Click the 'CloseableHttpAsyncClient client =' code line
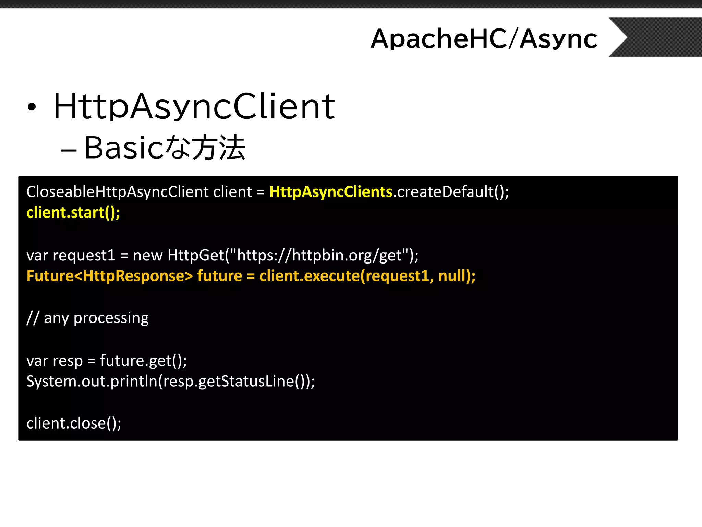This screenshot has width=702, height=527. (x=268, y=192)
